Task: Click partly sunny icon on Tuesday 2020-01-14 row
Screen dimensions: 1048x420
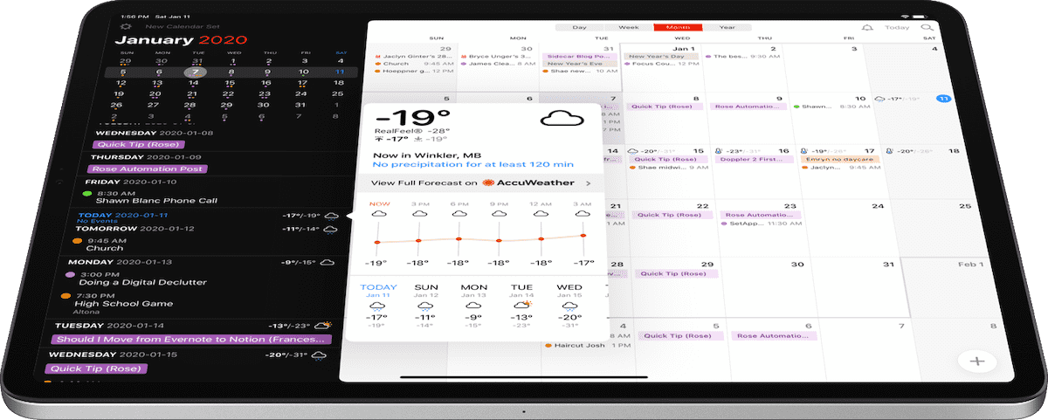Action: click(323, 327)
